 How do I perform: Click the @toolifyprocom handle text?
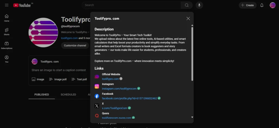pyautogui.click(x=70, y=26)
